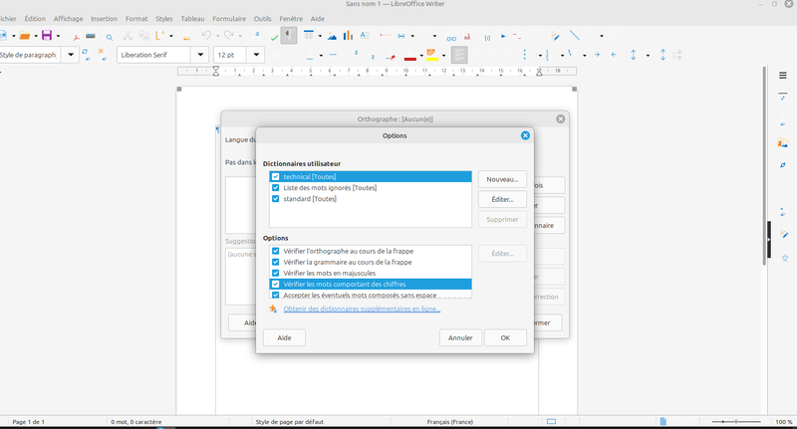Open the Outils menu
This screenshot has width=797, height=429.
click(x=262, y=18)
